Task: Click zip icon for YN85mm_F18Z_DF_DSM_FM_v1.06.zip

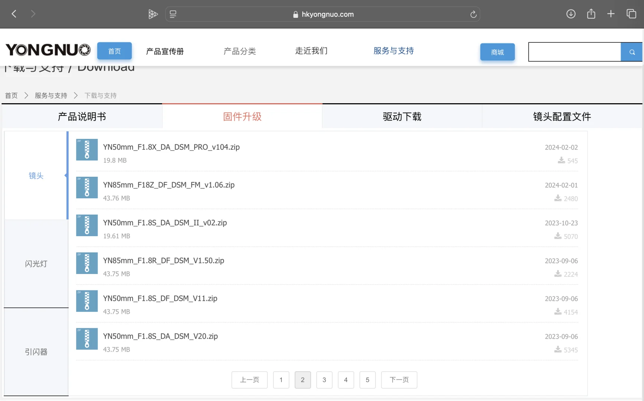Action: click(87, 188)
